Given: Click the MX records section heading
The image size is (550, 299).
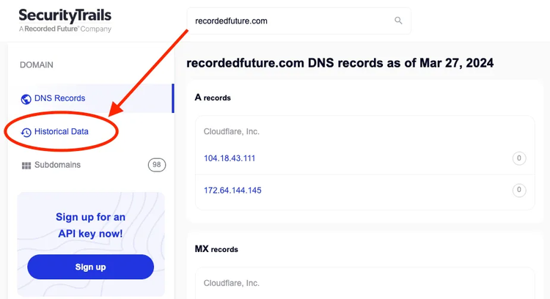Looking at the screenshot, I should [x=216, y=249].
